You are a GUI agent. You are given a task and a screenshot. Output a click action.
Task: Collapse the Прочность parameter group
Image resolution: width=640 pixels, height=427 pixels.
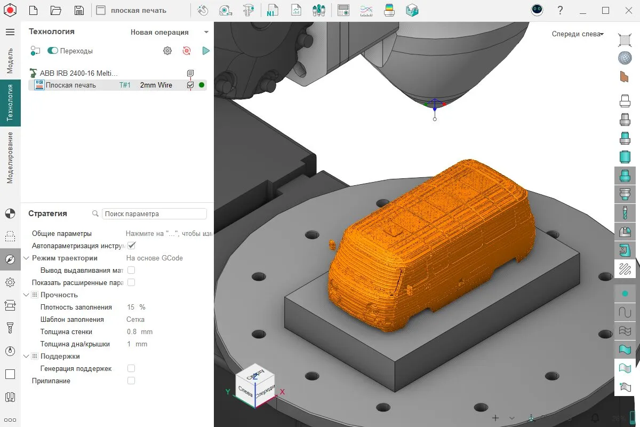(x=27, y=295)
